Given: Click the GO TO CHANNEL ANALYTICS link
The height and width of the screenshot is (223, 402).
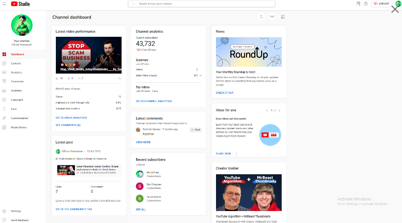Looking at the screenshot, I should (x=154, y=101).
